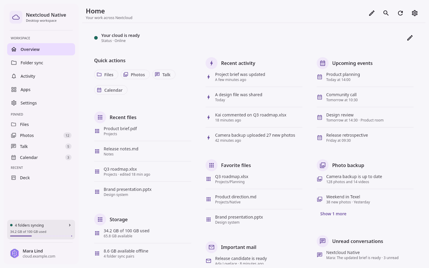This screenshot has width=429, height=268.
Task: Click the Unread conversations chat icon
Action: (323, 241)
